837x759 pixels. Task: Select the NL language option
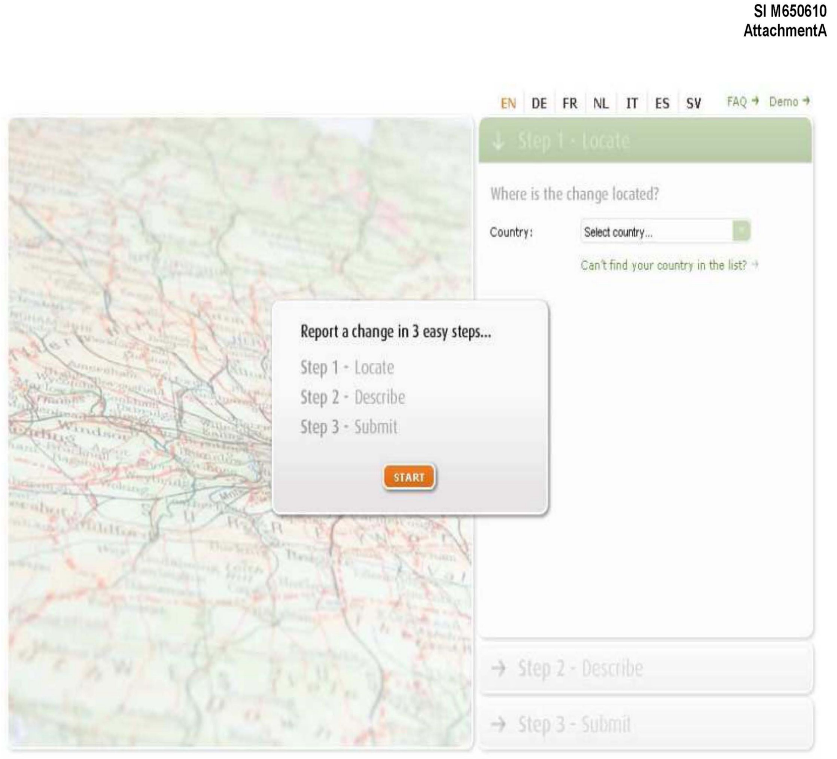pyautogui.click(x=601, y=103)
